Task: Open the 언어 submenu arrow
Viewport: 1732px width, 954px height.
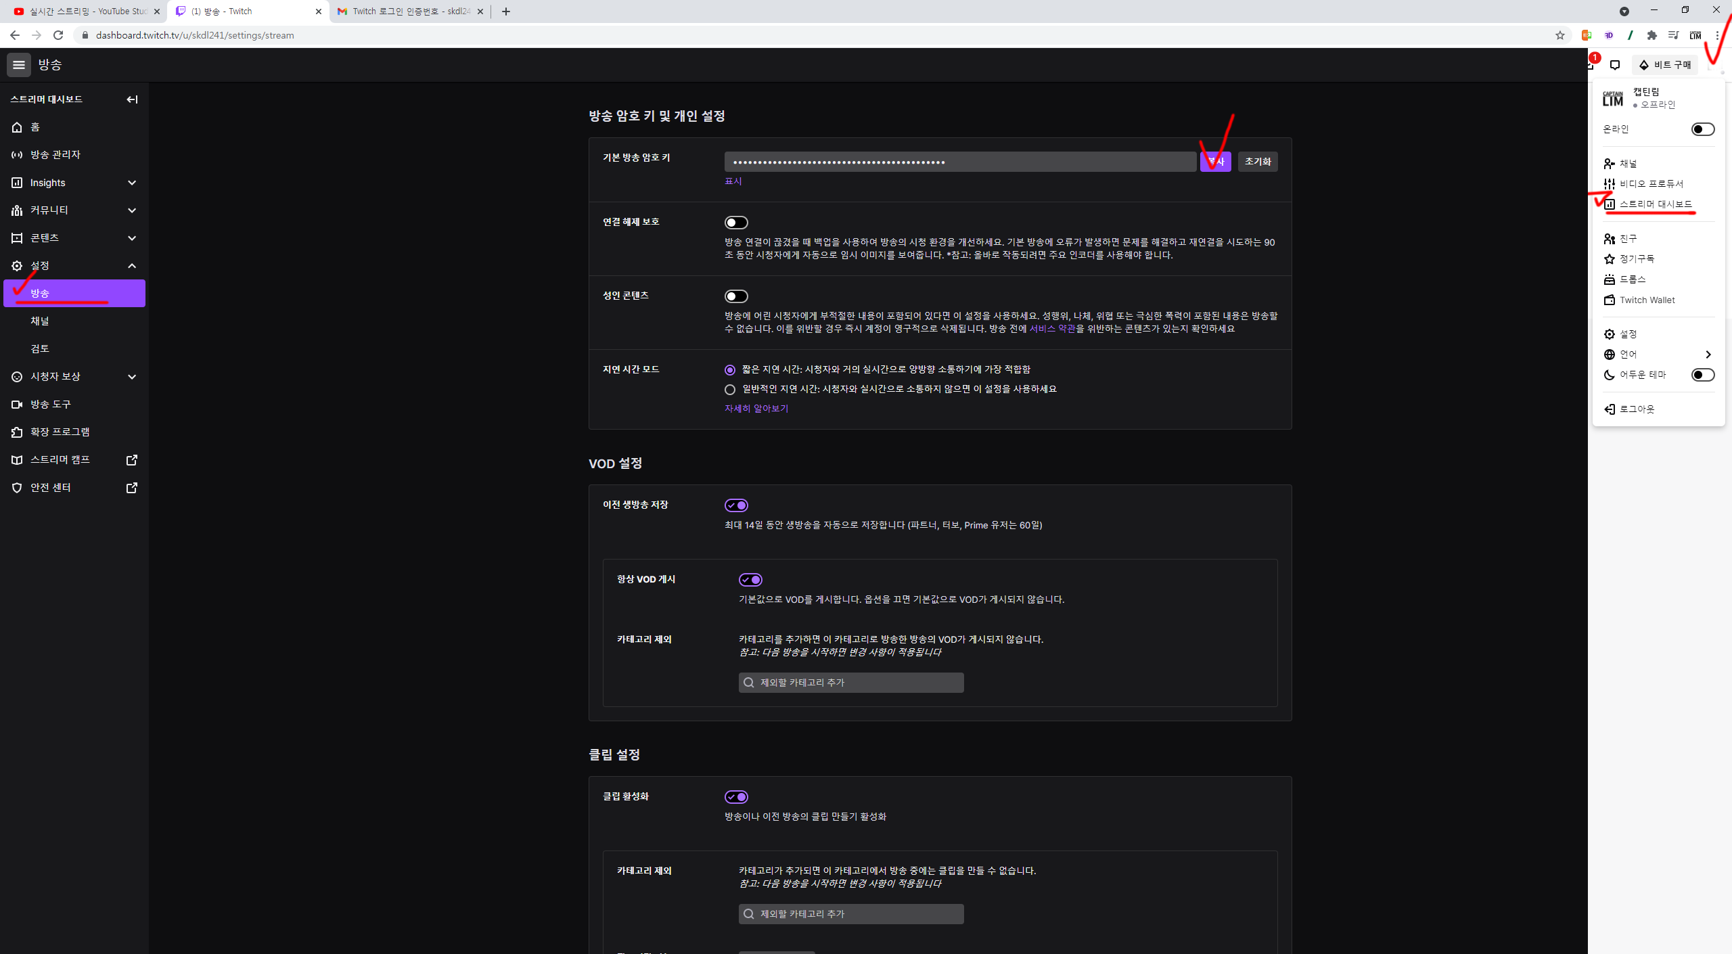Action: [x=1708, y=355]
